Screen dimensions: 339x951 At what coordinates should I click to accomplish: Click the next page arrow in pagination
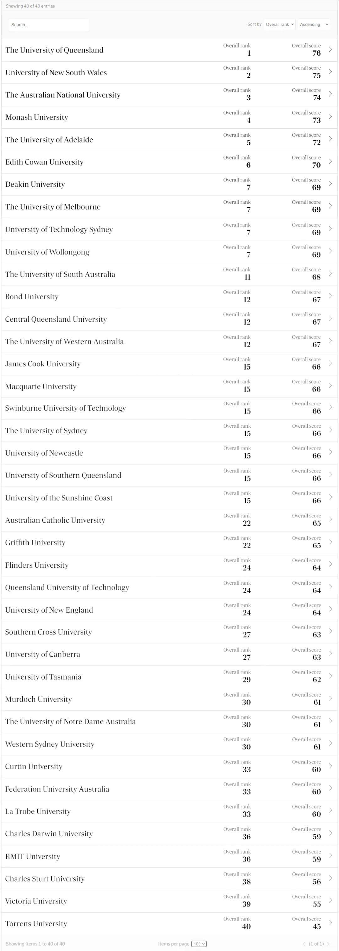(x=328, y=944)
